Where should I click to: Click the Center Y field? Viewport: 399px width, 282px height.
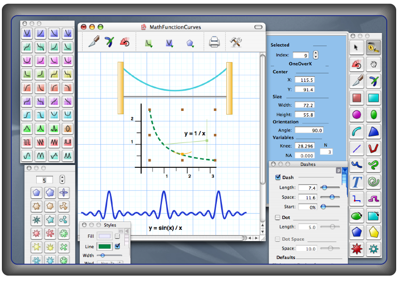pos(305,89)
